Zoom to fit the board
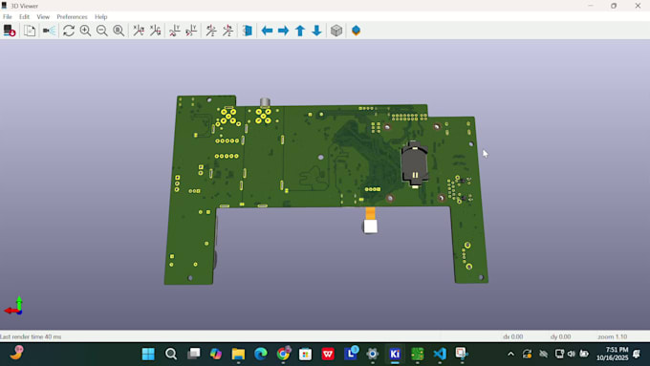This screenshot has width=650, height=366. click(x=119, y=31)
